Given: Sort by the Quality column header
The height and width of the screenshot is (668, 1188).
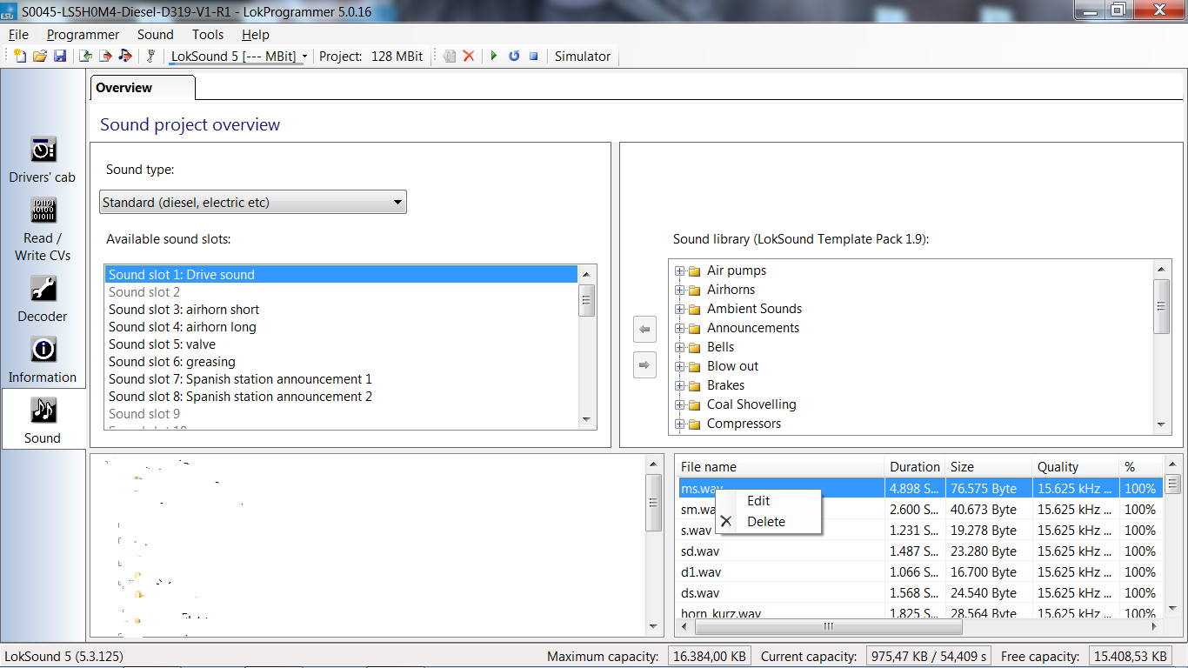Looking at the screenshot, I should click(x=1075, y=467).
